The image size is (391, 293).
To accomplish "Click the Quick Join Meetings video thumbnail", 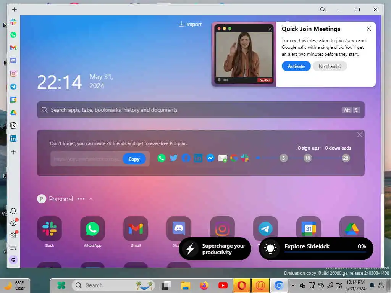I will click(244, 54).
